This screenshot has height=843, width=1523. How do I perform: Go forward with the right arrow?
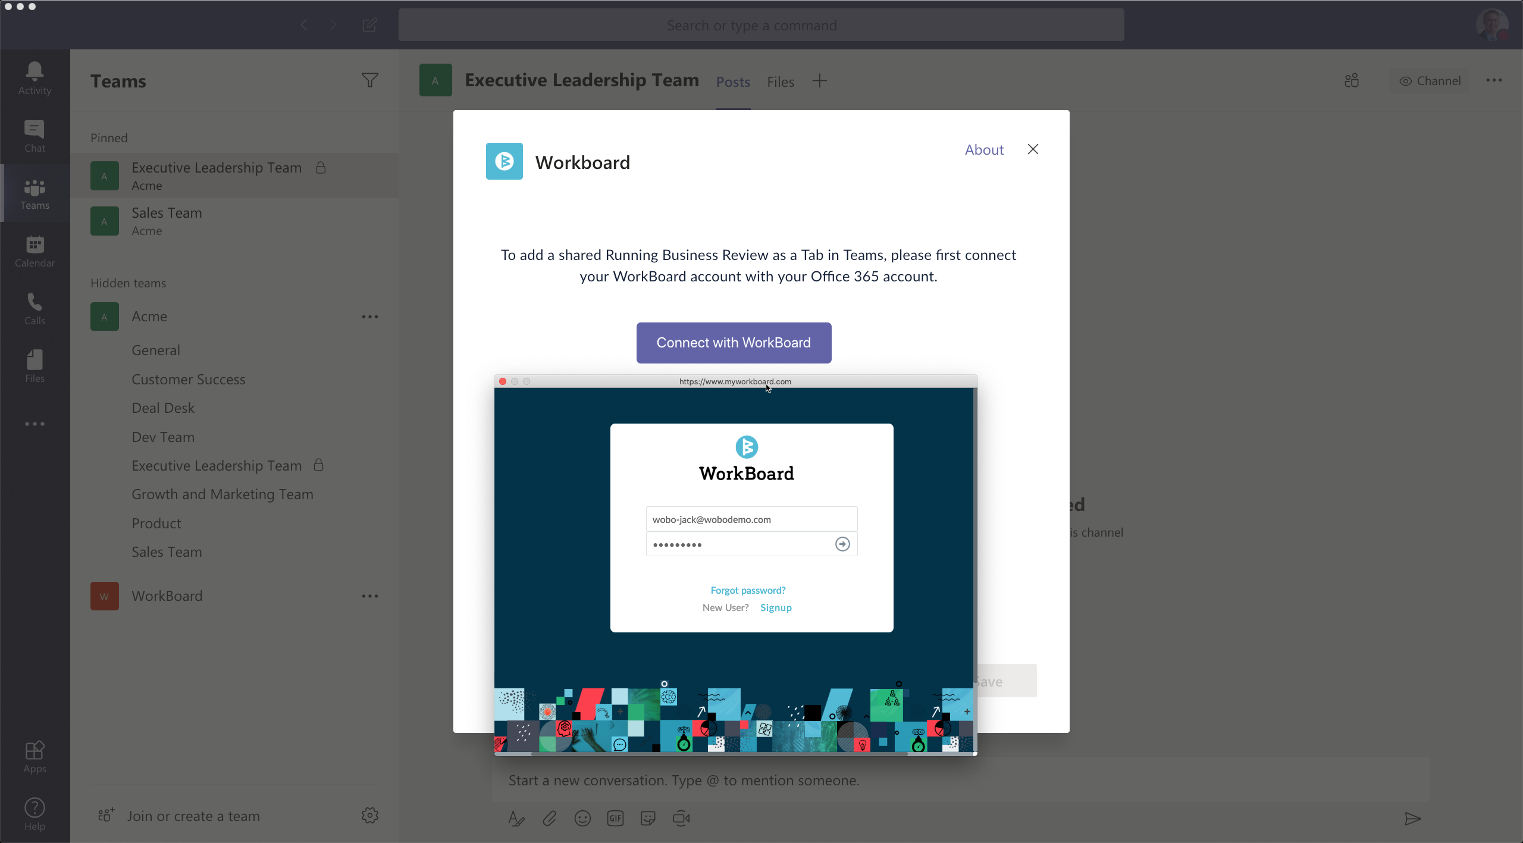pos(333,25)
